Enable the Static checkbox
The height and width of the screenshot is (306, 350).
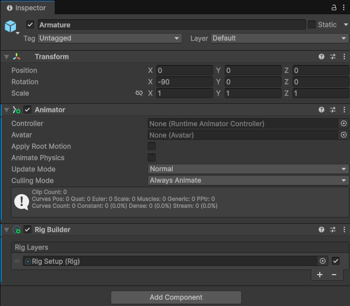312,25
